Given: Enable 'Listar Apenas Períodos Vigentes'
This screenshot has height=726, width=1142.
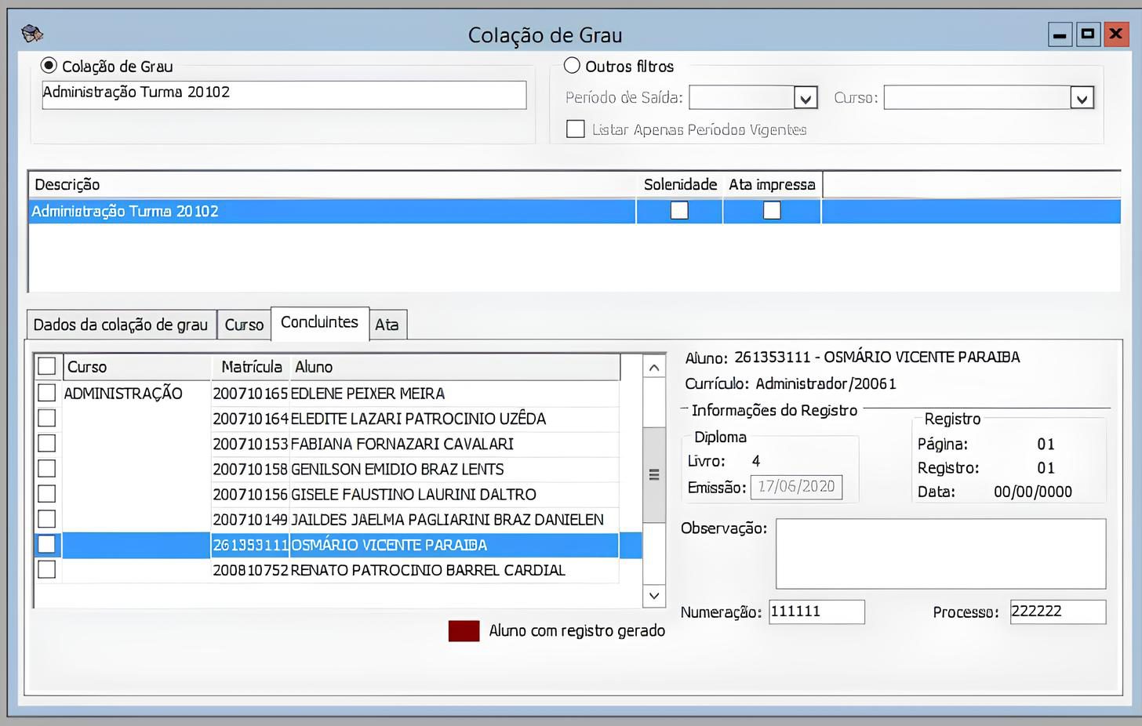Looking at the screenshot, I should point(576,129).
